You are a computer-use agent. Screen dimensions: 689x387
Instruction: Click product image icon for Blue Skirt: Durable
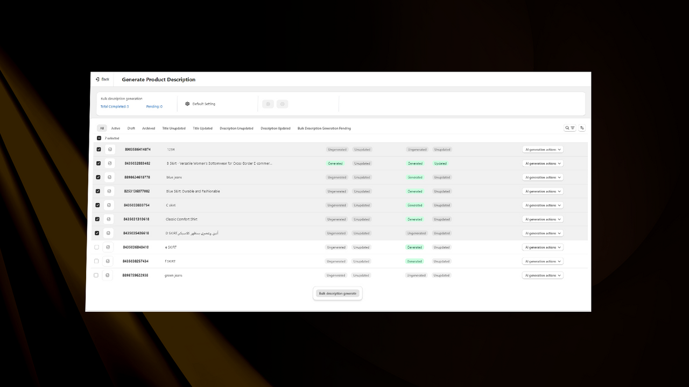pyautogui.click(x=109, y=191)
